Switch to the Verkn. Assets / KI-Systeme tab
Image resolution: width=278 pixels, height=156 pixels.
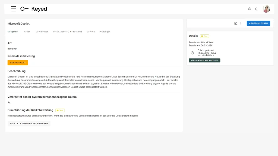click(x=68, y=31)
